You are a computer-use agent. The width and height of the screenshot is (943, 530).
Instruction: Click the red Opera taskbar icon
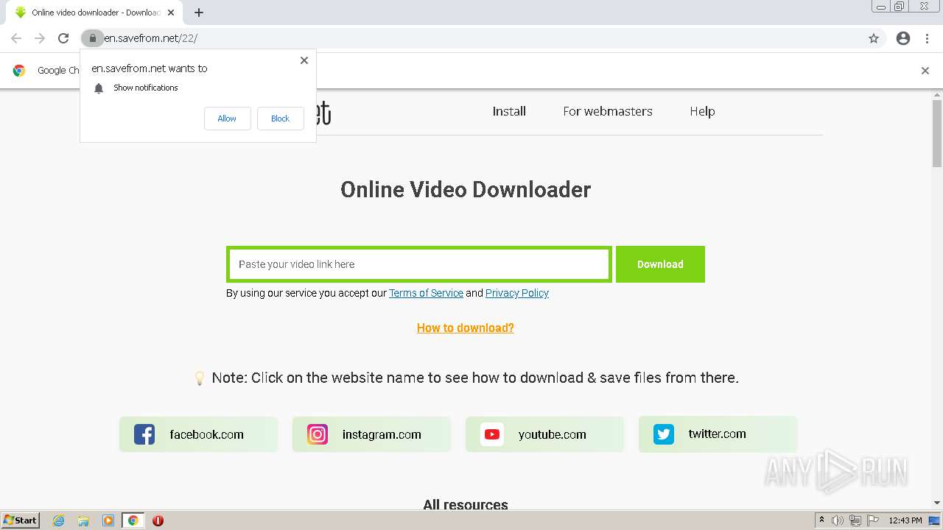click(x=158, y=520)
